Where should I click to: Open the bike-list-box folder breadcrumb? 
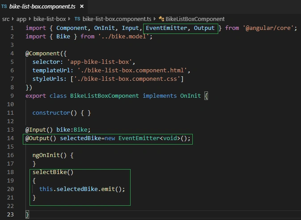coord(50,19)
